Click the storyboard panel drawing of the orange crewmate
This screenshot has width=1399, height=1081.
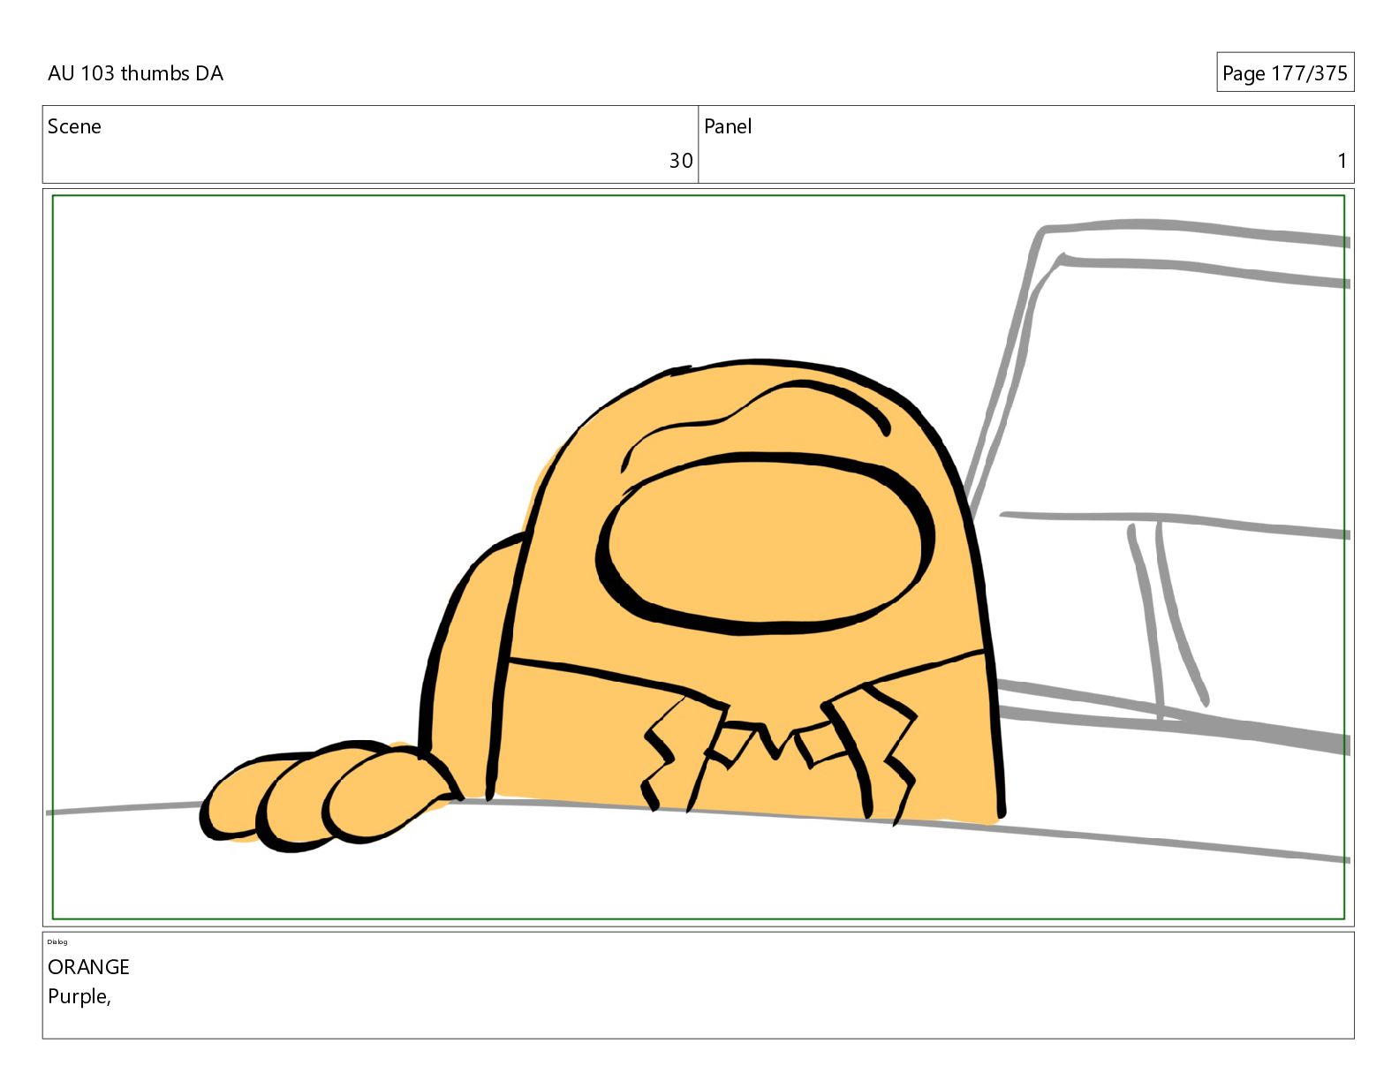[699, 557]
